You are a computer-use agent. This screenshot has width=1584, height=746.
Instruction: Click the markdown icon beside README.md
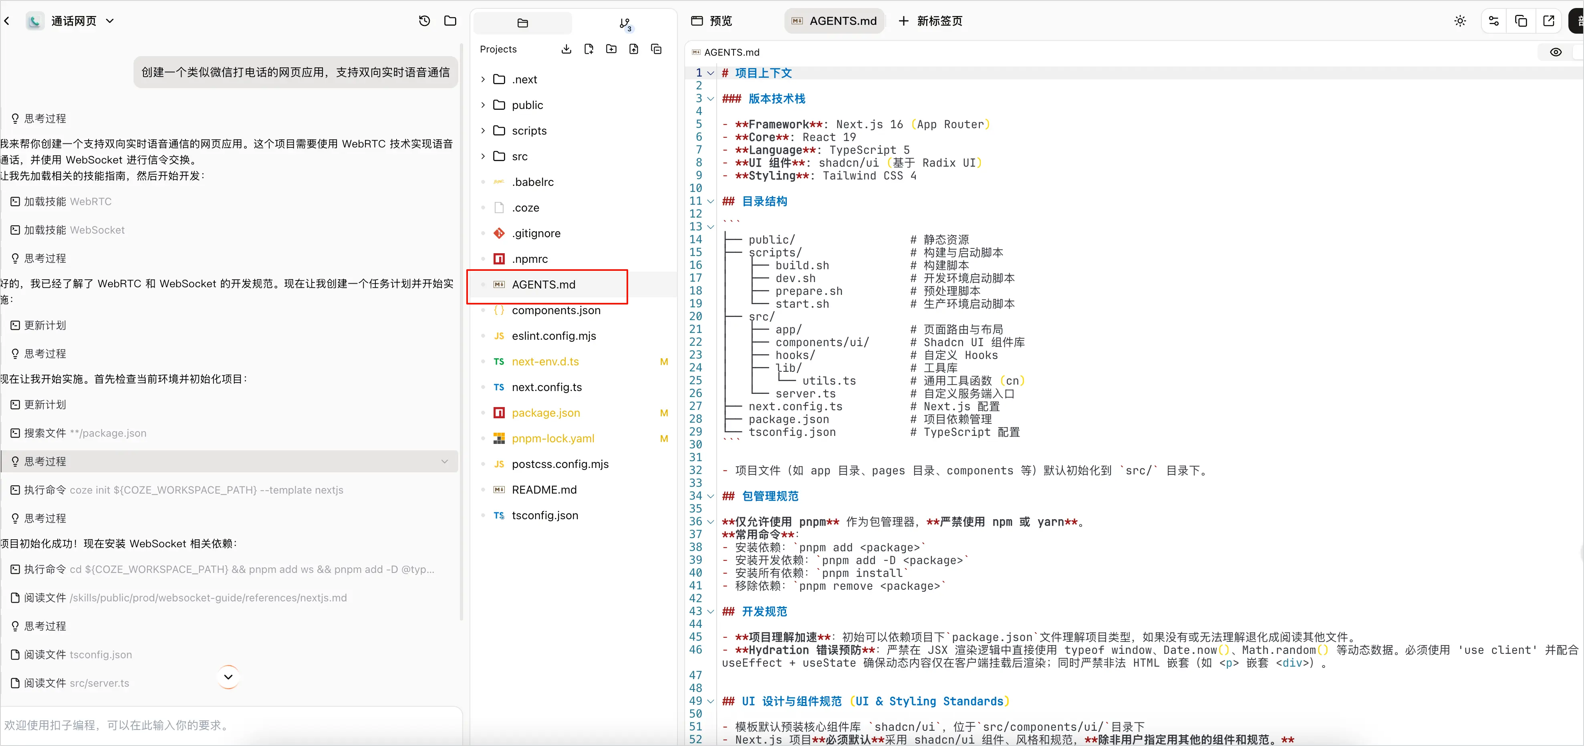pos(499,490)
